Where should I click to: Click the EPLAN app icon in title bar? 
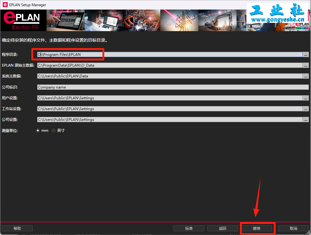tap(5, 5)
